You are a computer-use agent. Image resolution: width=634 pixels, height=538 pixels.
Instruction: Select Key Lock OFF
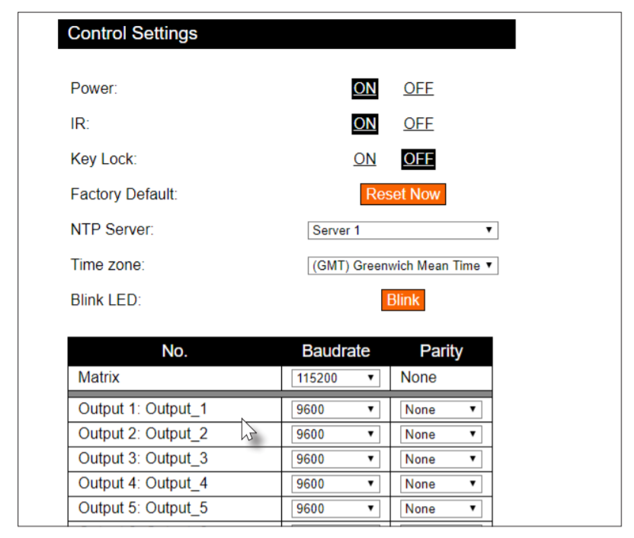418,159
